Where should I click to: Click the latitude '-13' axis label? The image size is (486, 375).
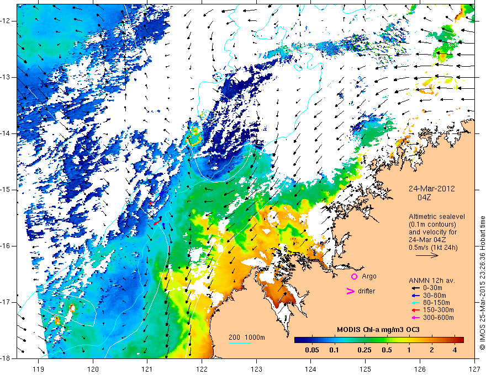pyautogui.click(x=6, y=77)
